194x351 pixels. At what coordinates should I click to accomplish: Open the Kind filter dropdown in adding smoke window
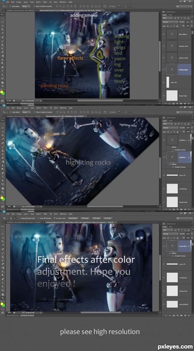[168, 18]
